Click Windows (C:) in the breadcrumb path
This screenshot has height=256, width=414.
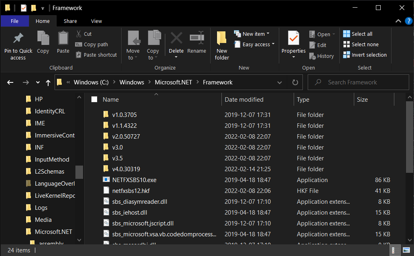(91, 82)
